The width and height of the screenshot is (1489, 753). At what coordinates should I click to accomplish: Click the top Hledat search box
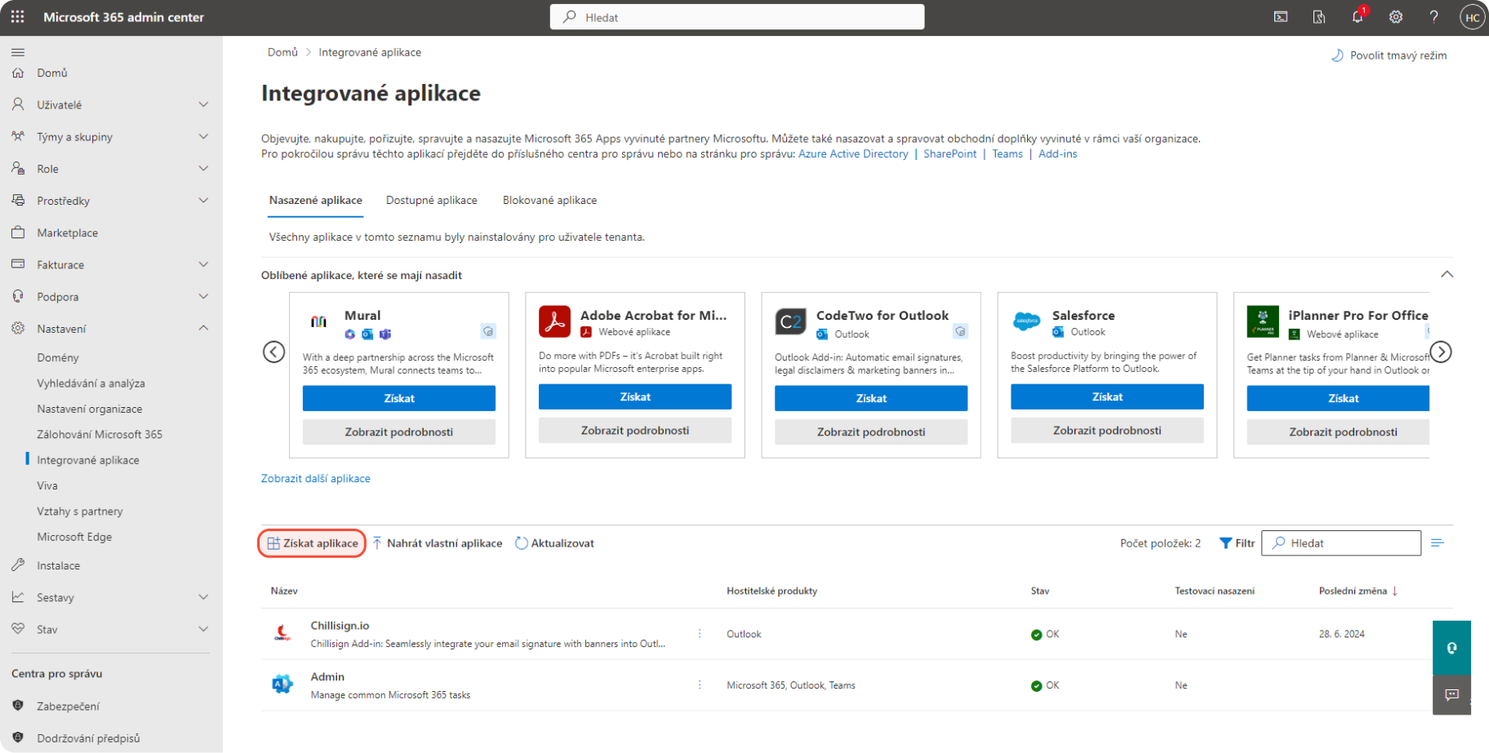pos(737,17)
